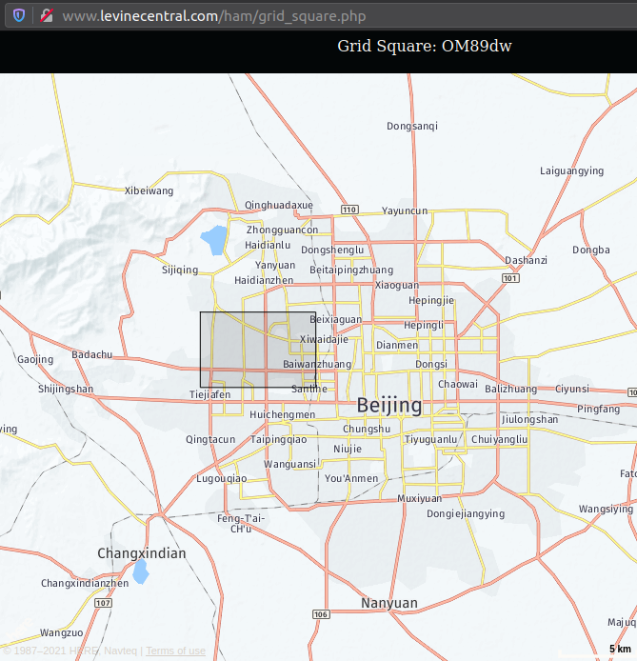Click the Dongsanqi map label

(412, 126)
